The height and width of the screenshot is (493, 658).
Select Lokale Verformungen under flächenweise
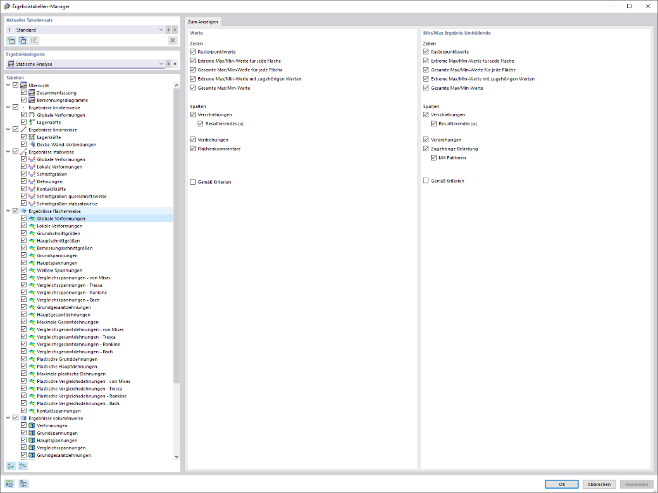click(x=59, y=226)
